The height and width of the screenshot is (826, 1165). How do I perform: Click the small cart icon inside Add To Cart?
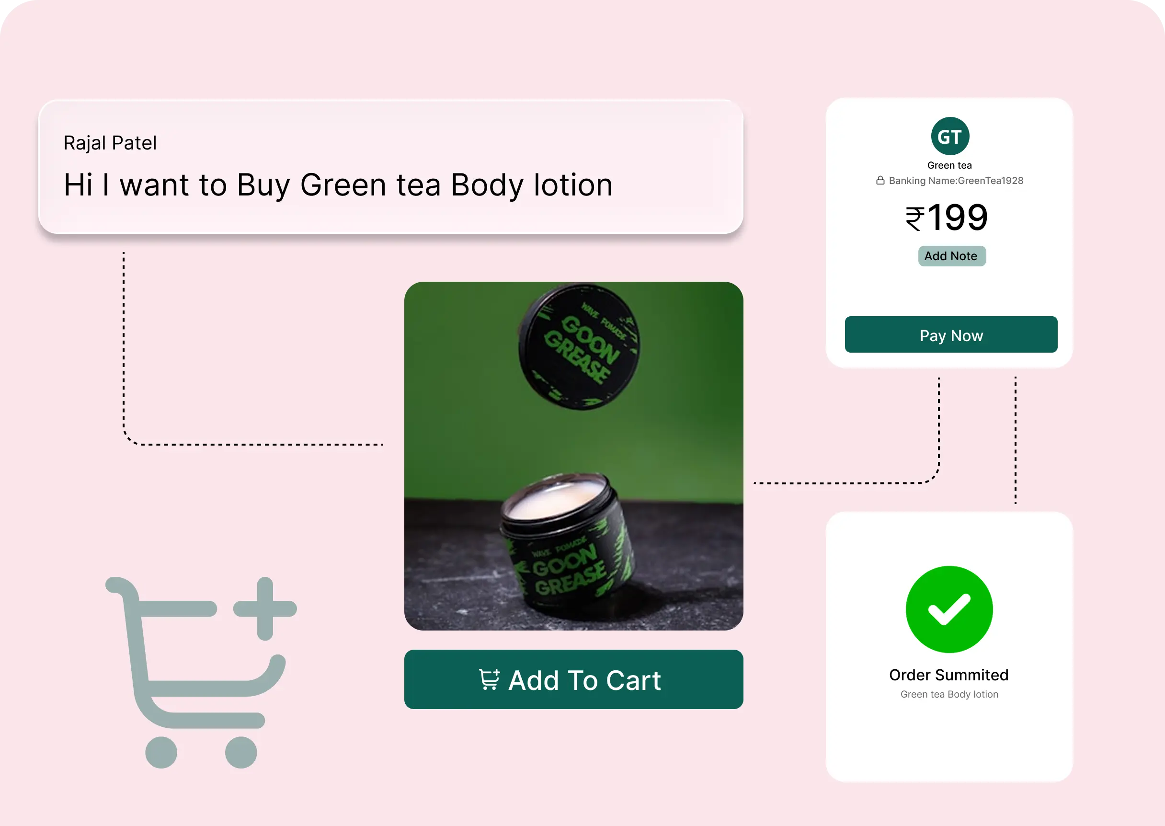pyautogui.click(x=490, y=680)
